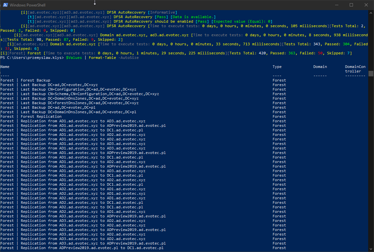The height and width of the screenshot is (252, 374).
Task: Click the Type column header
Action: pyautogui.click(x=277, y=67)
